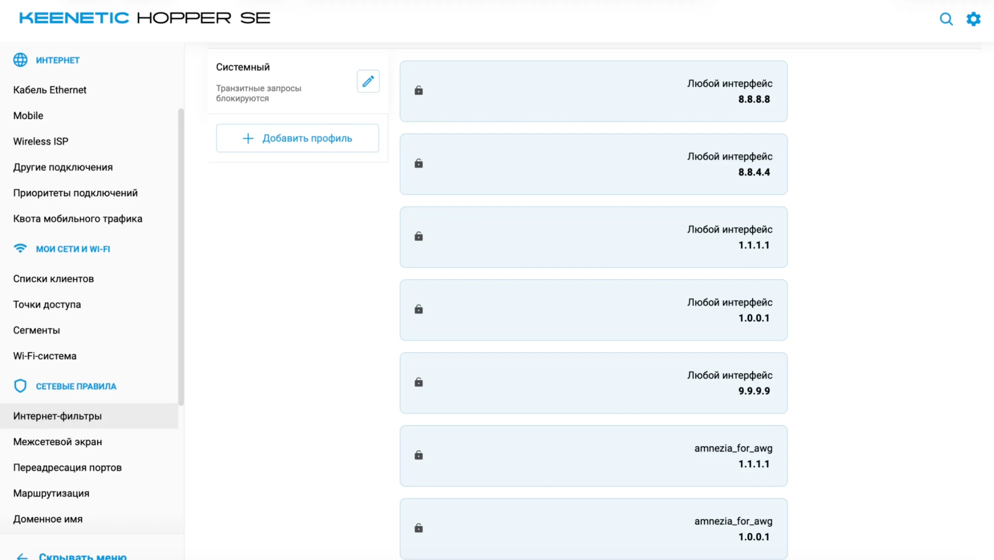Click the Keenetic logo
Image resolution: width=994 pixels, height=560 pixels.
click(145, 18)
